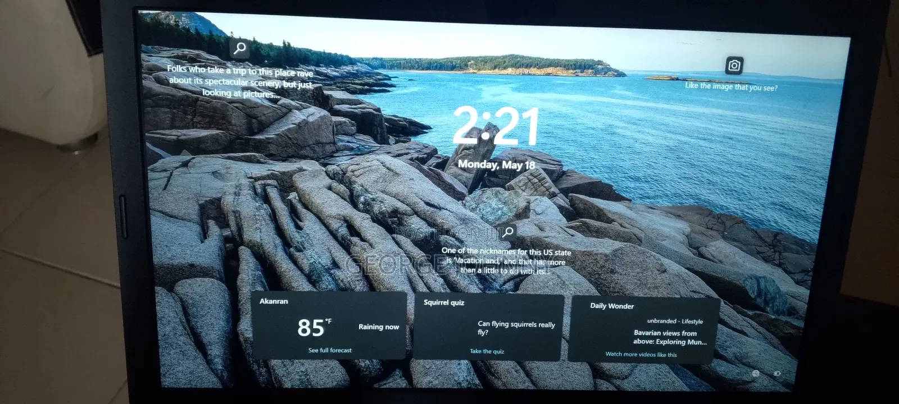Click 'Bavarian views from above' headline
Image resolution: width=899 pixels, height=404 pixels.
[x=670, y=337]
